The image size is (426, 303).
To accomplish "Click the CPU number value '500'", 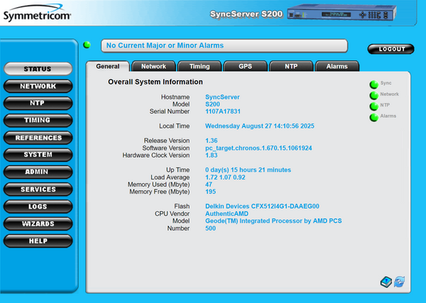I will coord(211,228).
